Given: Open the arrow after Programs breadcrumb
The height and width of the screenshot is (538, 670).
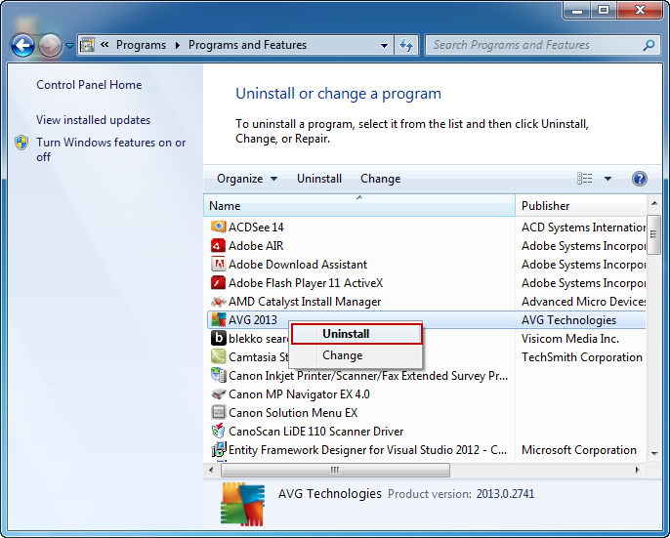Looking at the screenshot, I should click(178, 45).
